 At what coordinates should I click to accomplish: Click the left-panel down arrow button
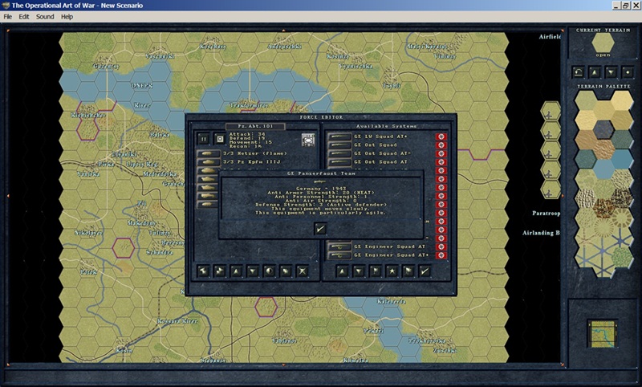coord(253,271)
